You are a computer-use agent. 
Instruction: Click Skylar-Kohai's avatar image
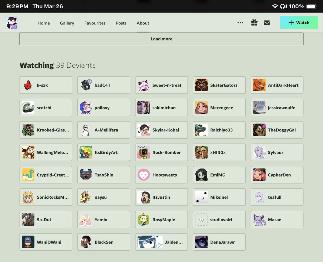click(144, 130)
